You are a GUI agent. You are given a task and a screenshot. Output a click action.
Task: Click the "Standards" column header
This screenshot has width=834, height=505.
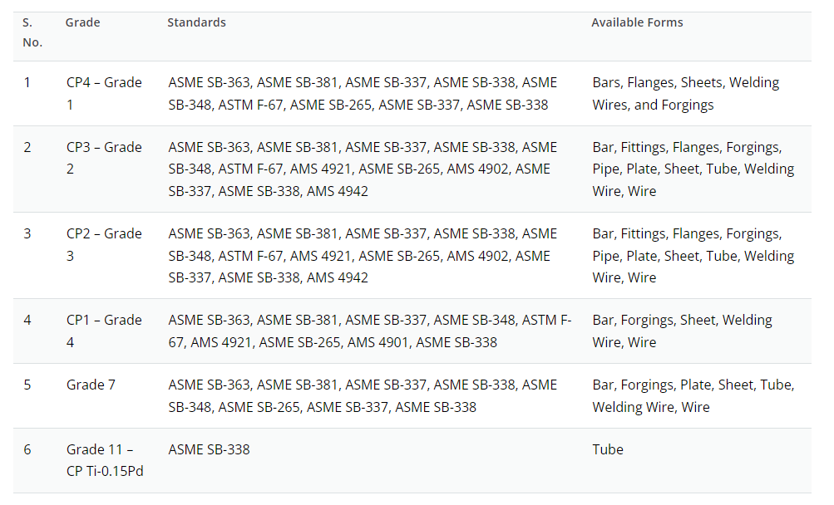point(196,22)
